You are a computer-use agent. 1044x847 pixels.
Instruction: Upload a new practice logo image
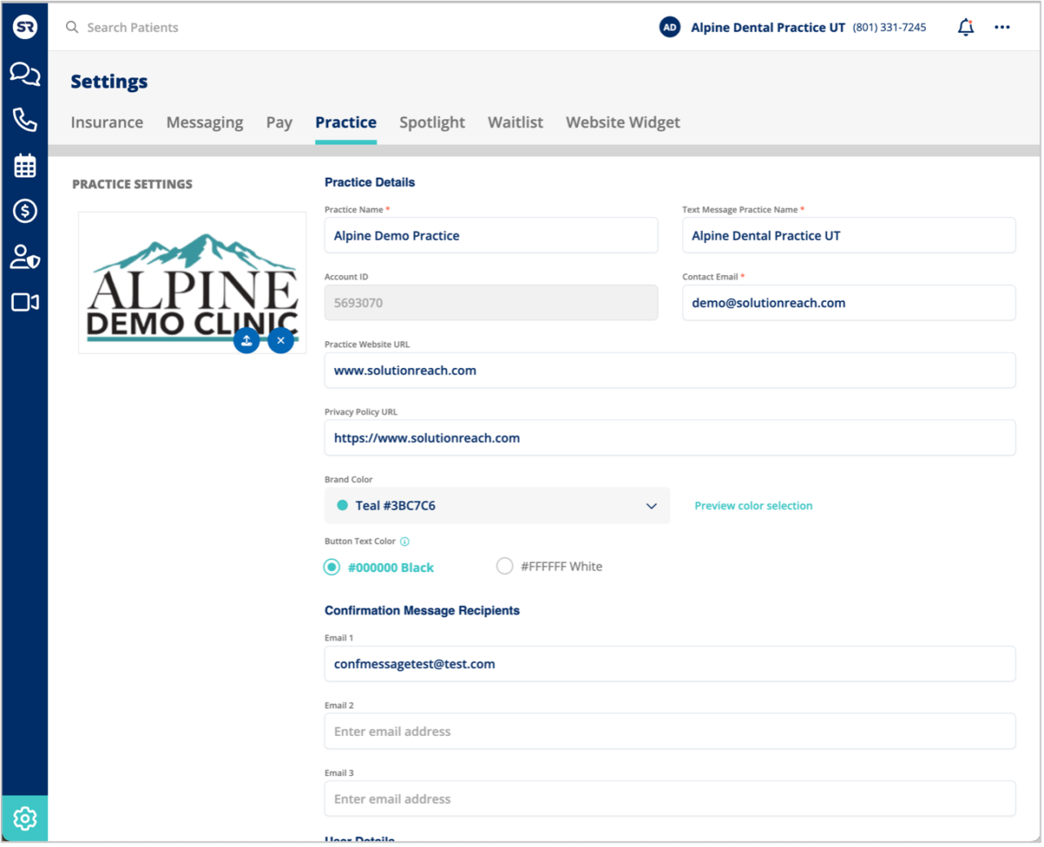point(246,340)
